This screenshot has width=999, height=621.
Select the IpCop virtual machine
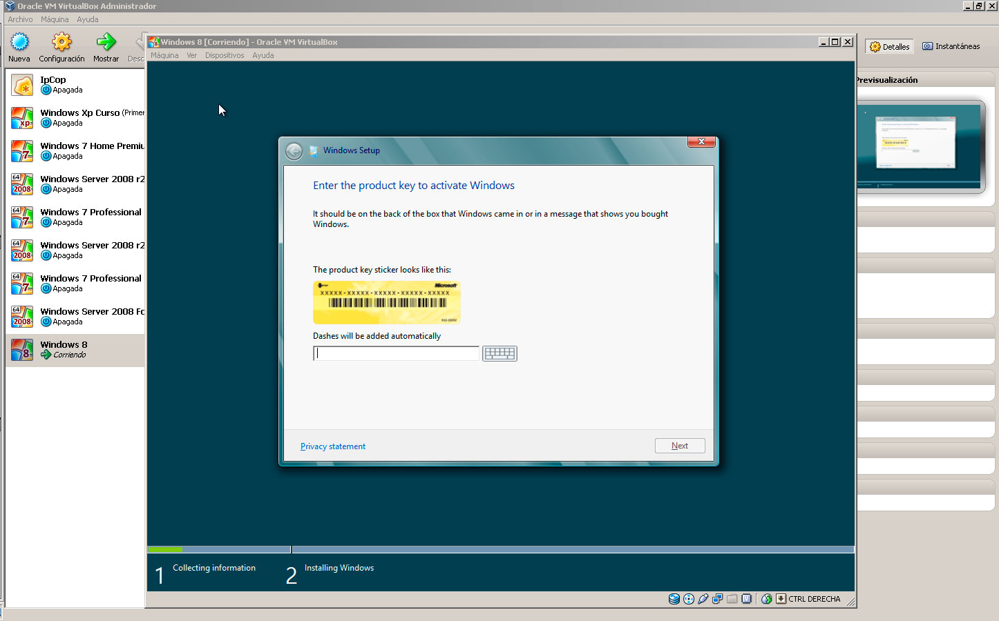(75, 85)
